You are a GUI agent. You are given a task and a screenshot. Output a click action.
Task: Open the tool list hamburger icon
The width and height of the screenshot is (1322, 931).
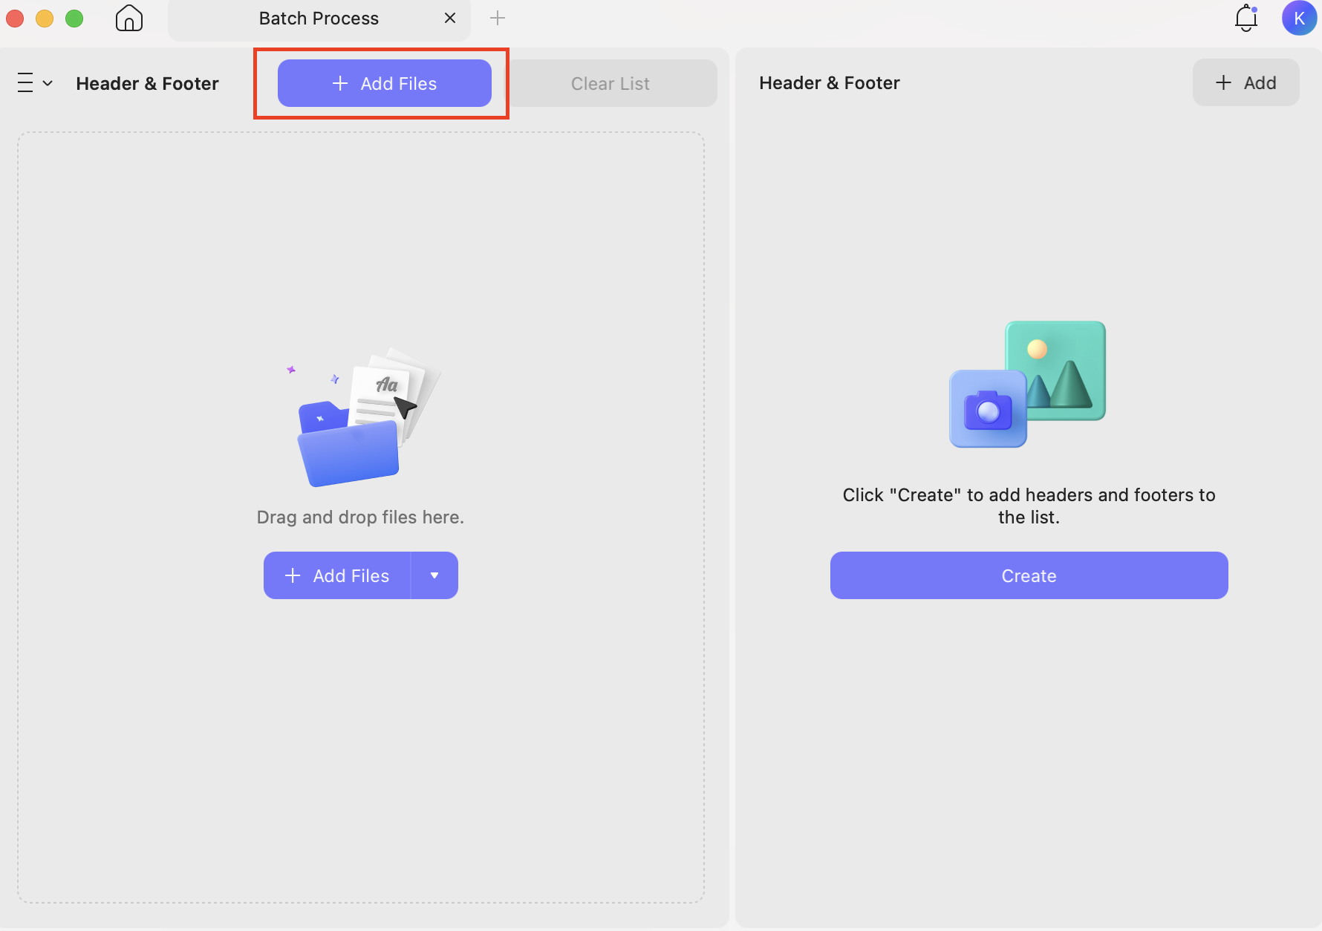[x=25, y=82]
